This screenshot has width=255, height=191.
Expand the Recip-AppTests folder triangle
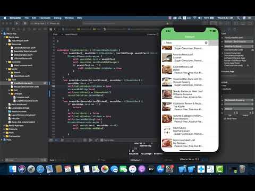[4, 126]
